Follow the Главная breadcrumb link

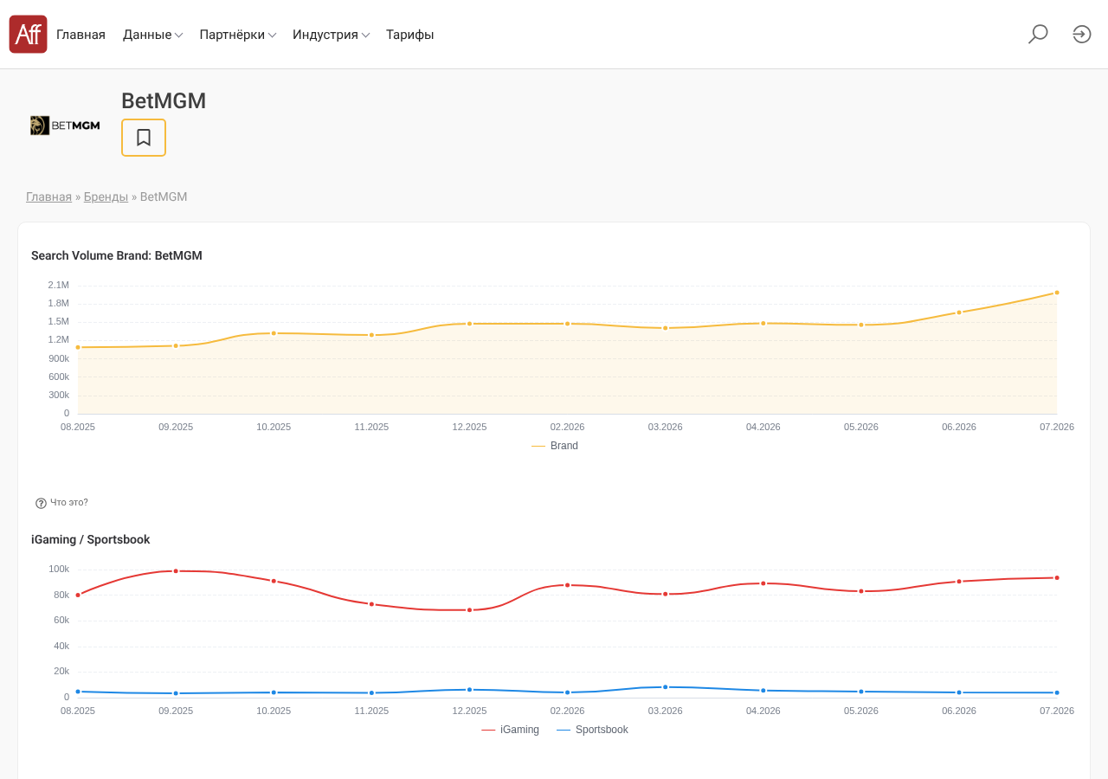(48, 196)
